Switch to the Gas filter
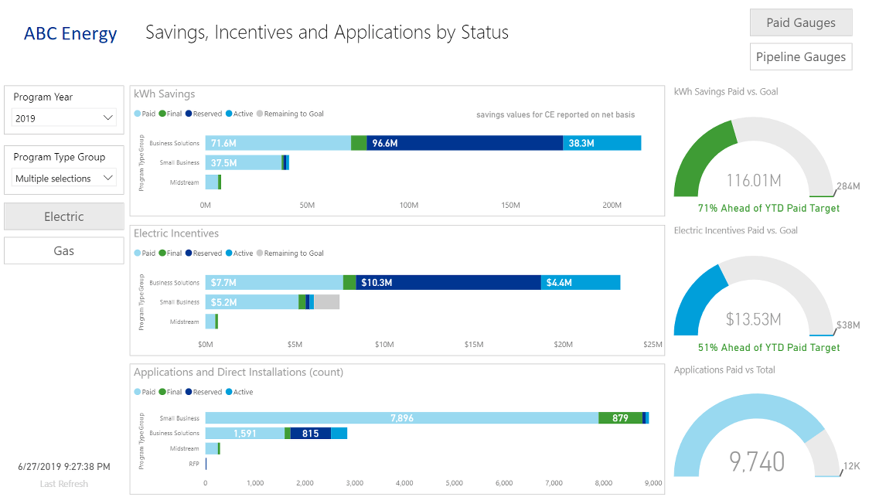The image size is (869, 497). pos(63,250)
